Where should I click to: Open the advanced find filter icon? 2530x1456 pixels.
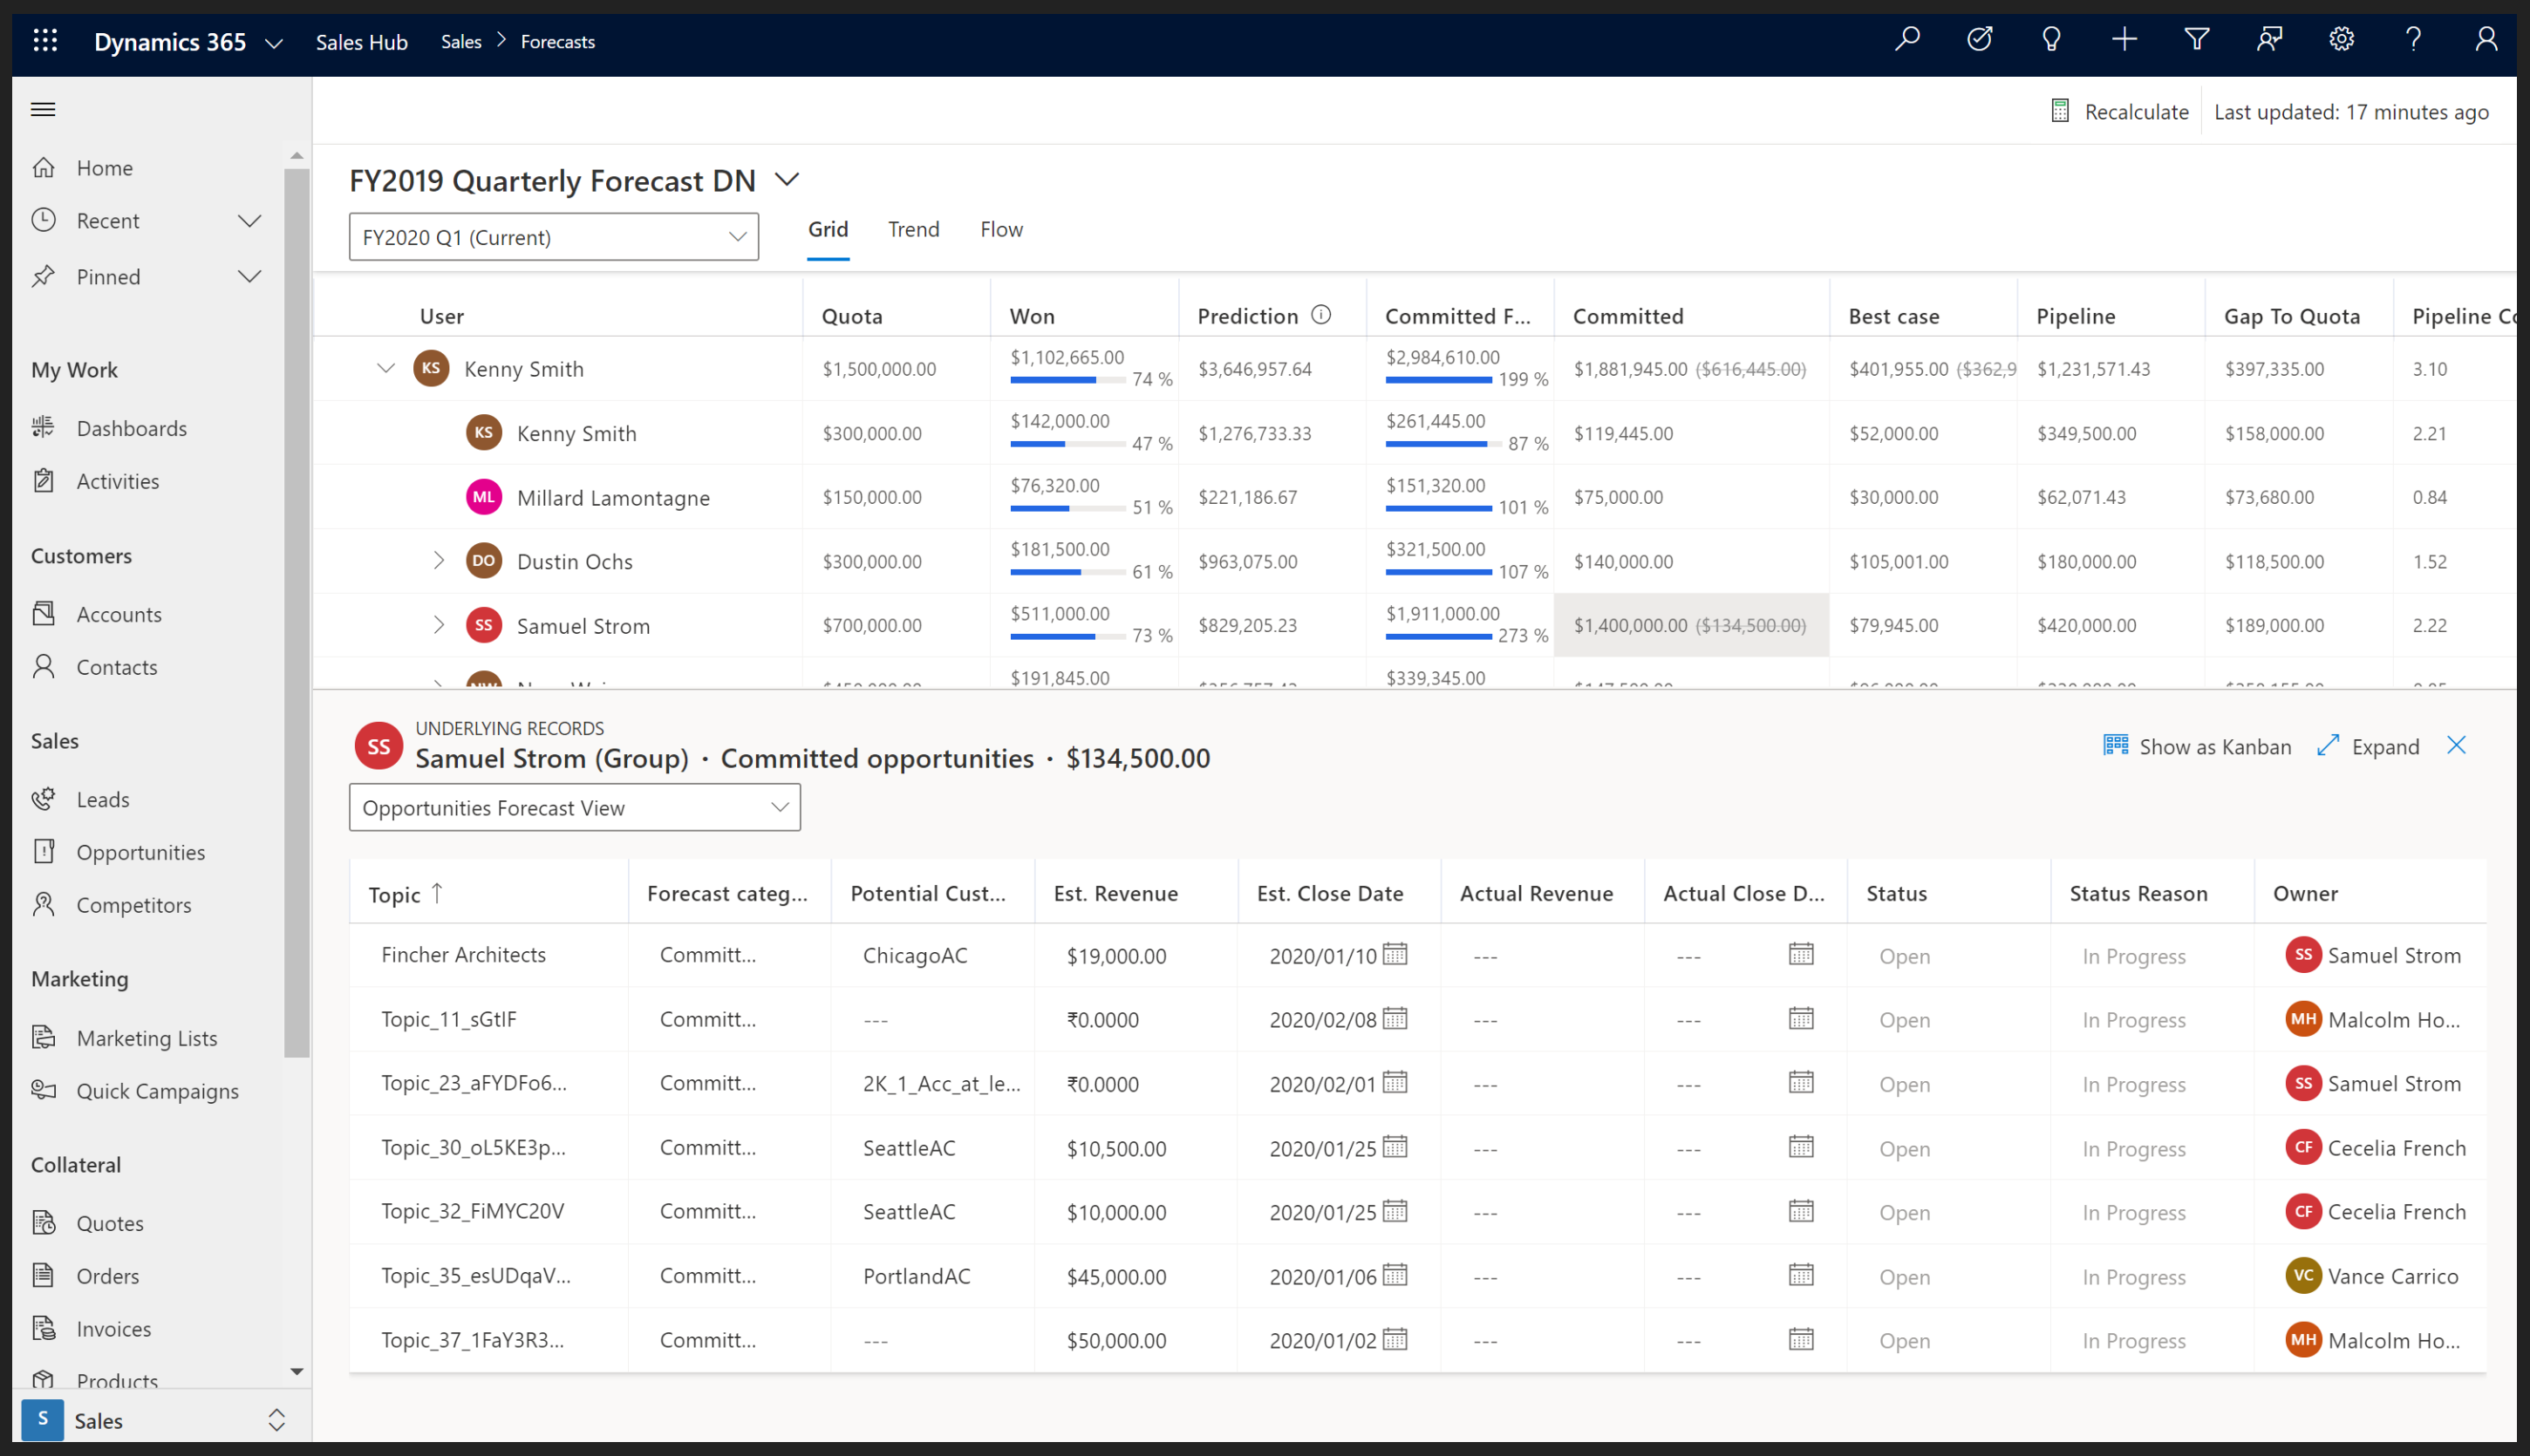[2196, 40]
